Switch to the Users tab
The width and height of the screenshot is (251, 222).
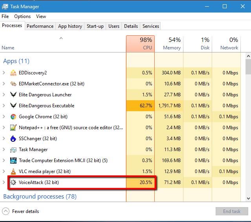click(114, 26)
